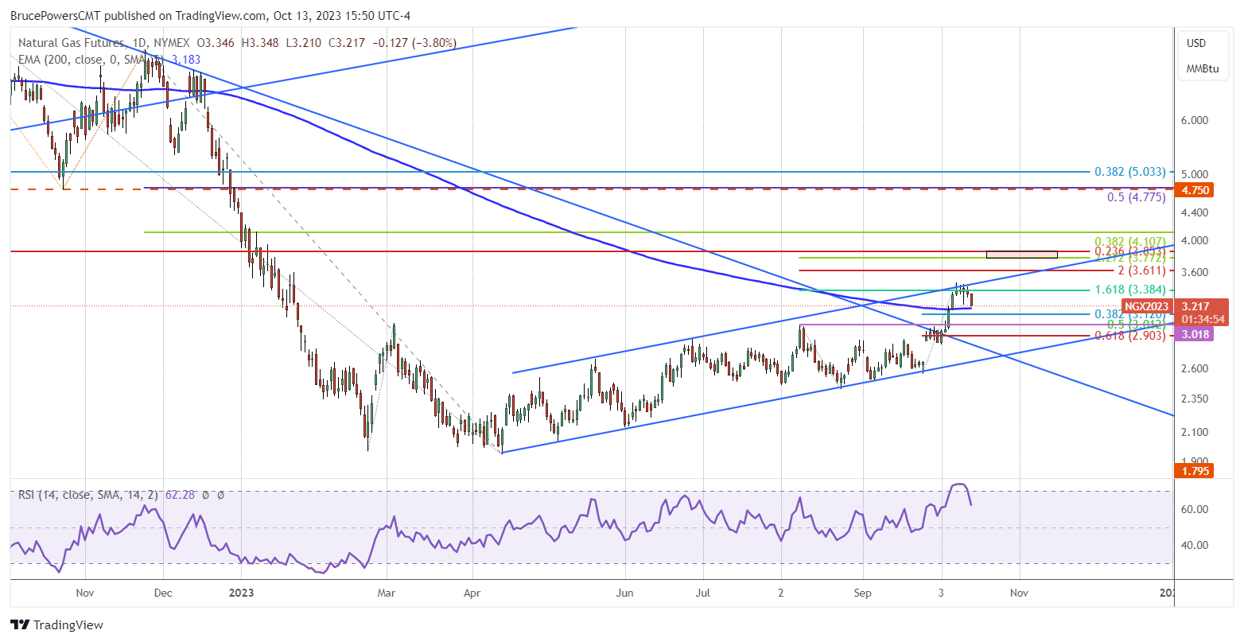The height and width of the screenshot is (642, 1244).
Task: Click the EMA value 3.183
Action: [x=186, y=59]
